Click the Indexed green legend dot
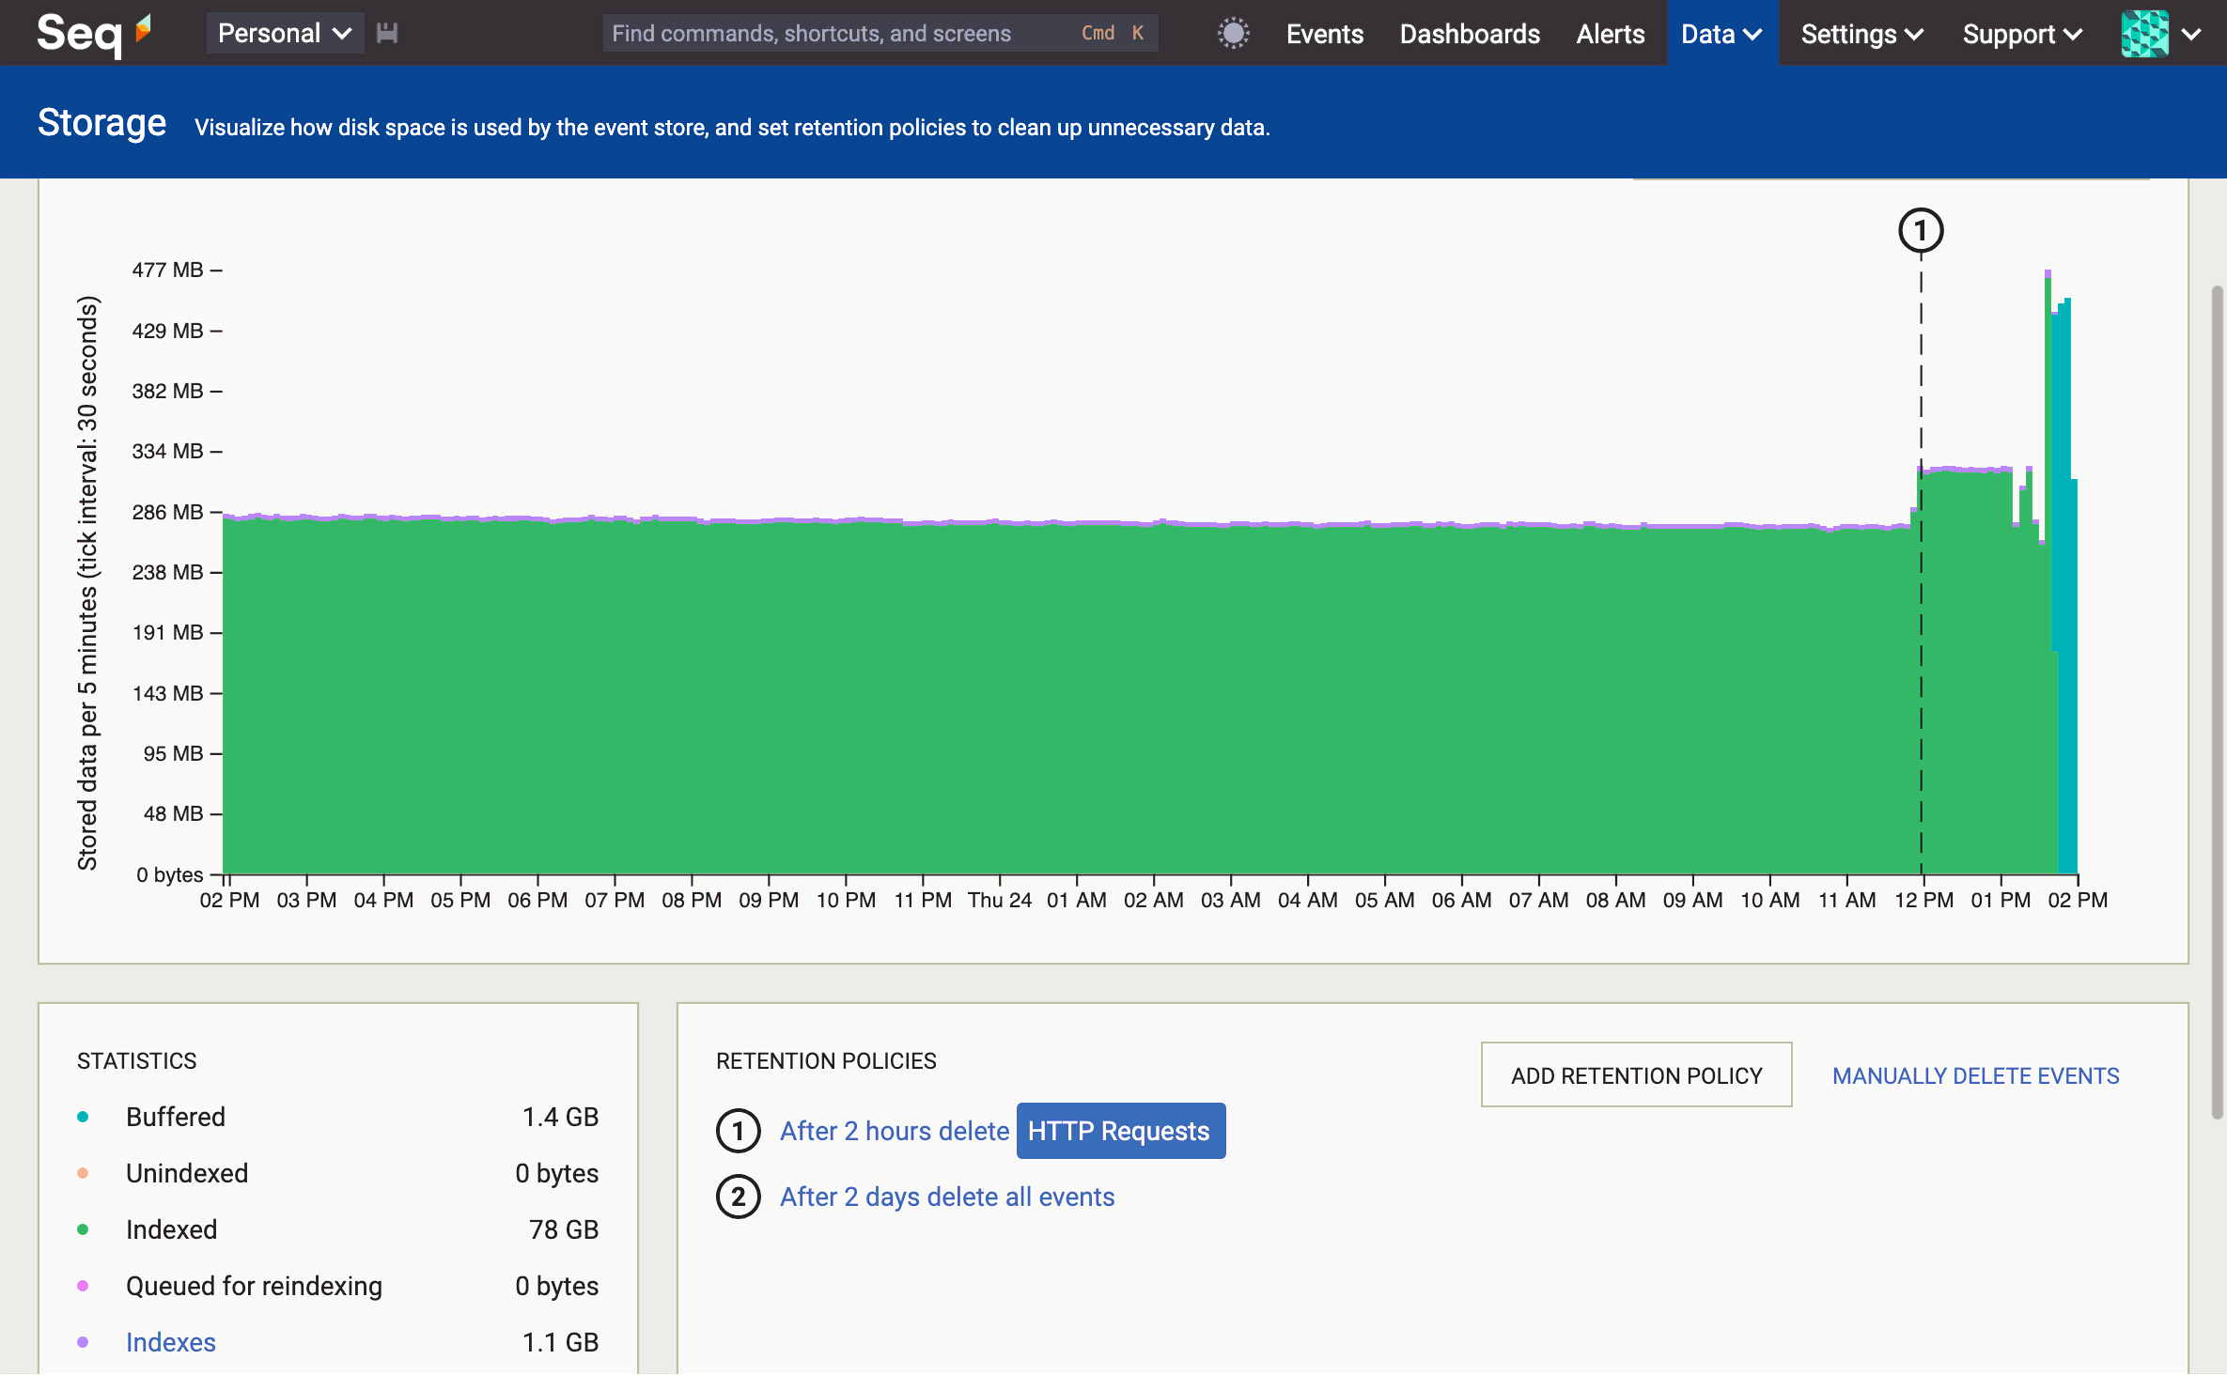The image size is (2227, 1375). [x=83, y=1229]
